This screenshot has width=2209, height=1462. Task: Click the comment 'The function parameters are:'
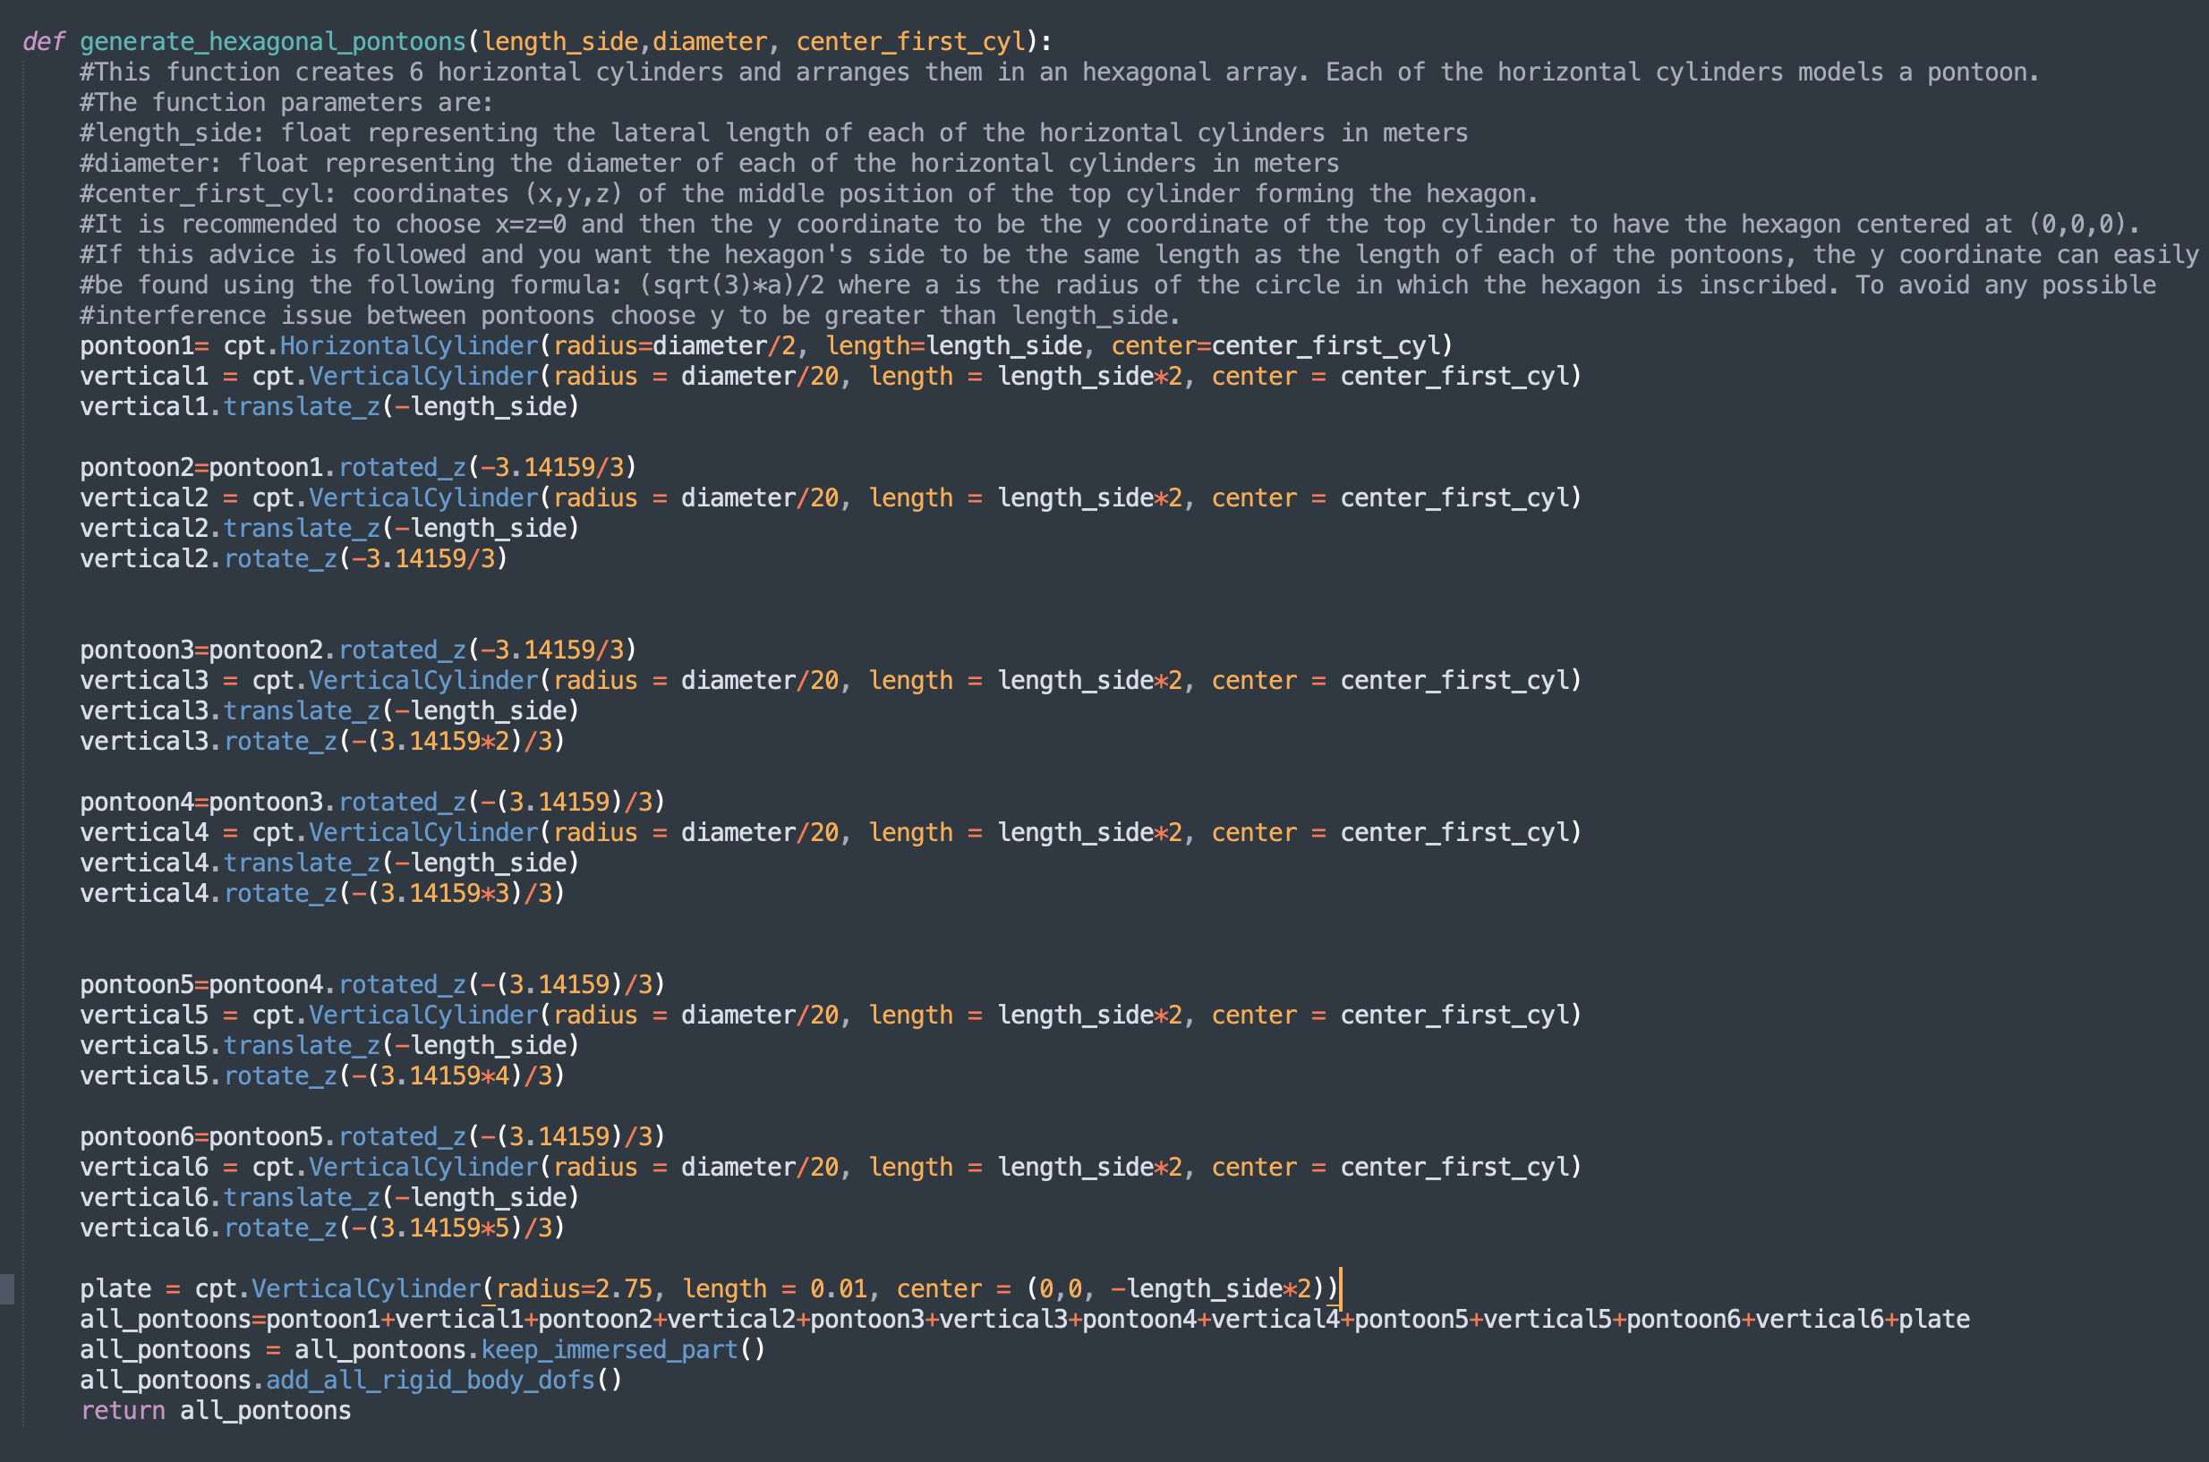point(286,103)
